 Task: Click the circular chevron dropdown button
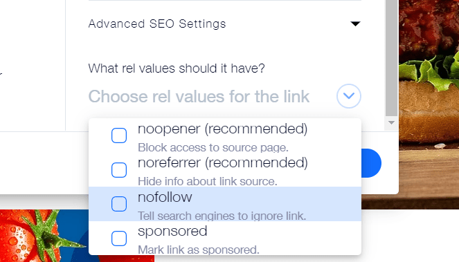click(x=349, y=96)
